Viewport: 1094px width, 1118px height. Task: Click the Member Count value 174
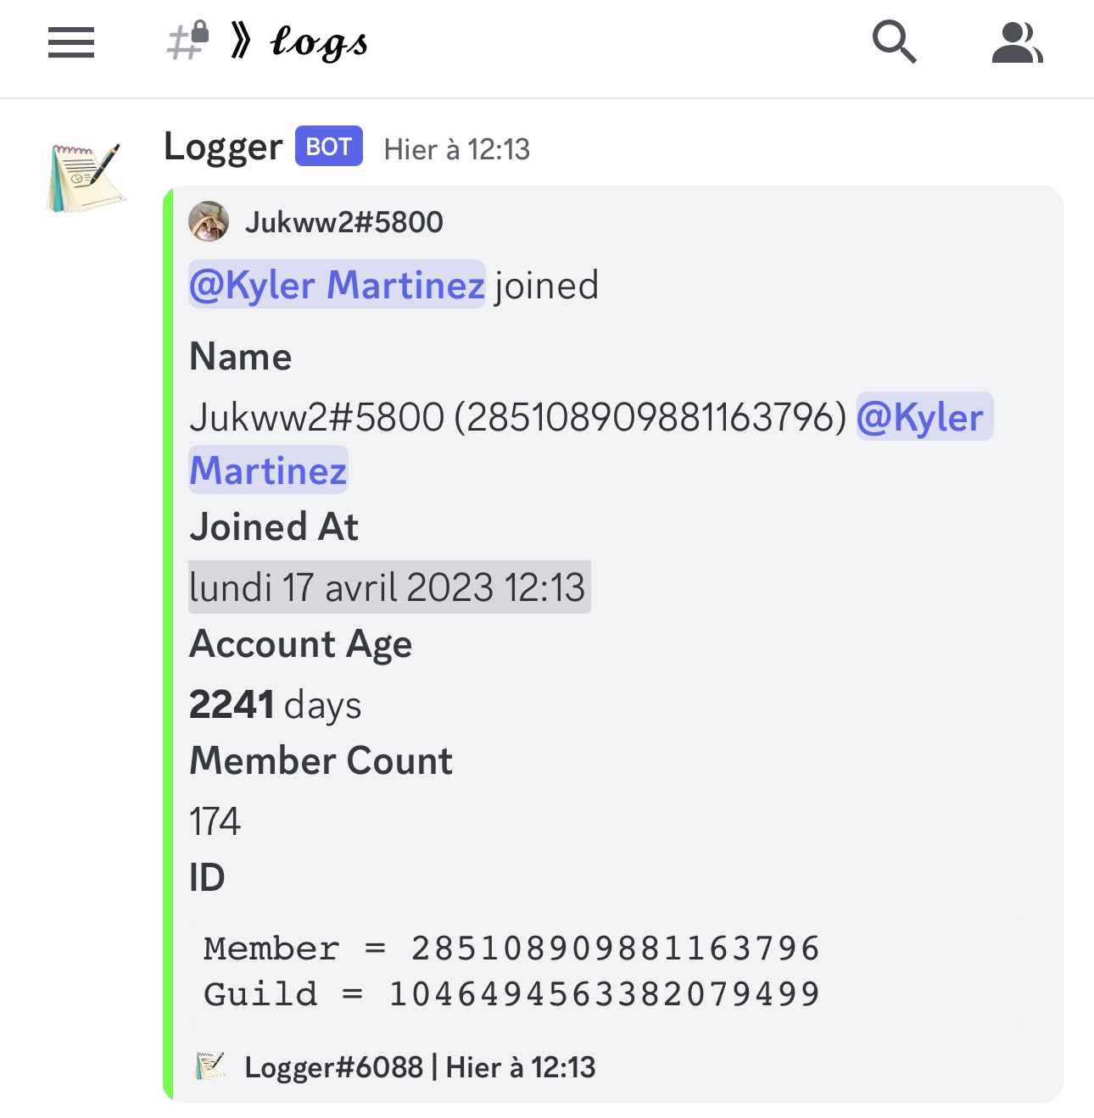[215, 821]
